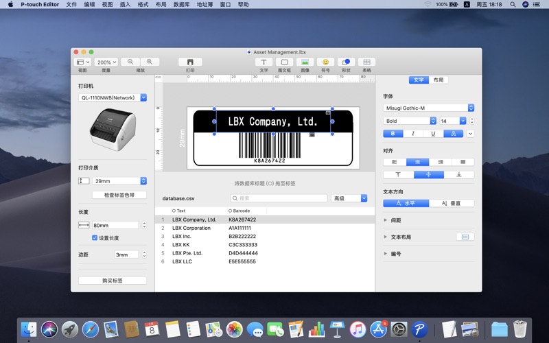Image resolution: width=549 pixels, height=343 pixels.
Task: Insert a Text (文字) object
Action: click(264, 62)
